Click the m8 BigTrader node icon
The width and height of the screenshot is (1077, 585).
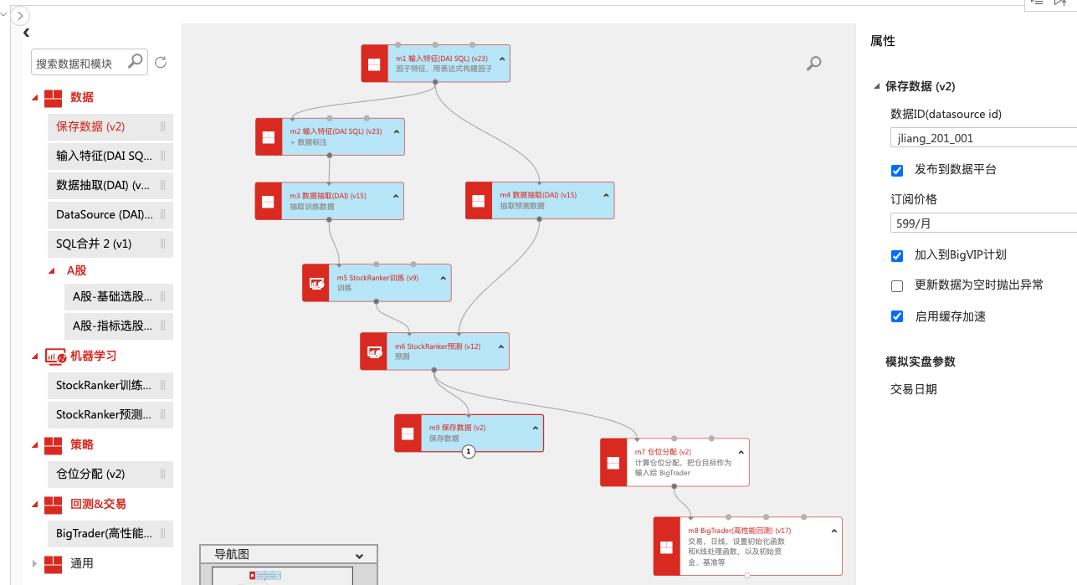tap(667, 547)
